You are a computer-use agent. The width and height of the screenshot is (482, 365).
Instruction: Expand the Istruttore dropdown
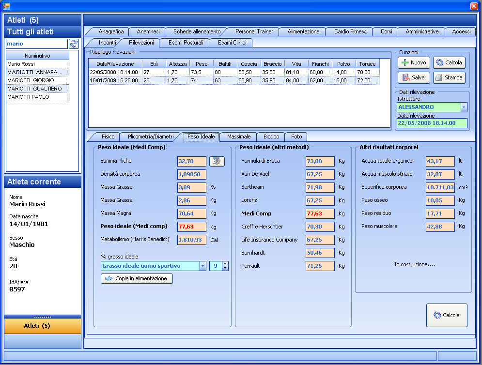click(x=464, y=107)
